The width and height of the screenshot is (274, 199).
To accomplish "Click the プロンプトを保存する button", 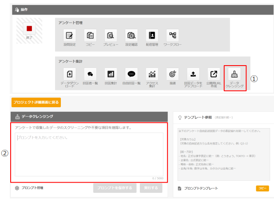I will coord(115,188).
